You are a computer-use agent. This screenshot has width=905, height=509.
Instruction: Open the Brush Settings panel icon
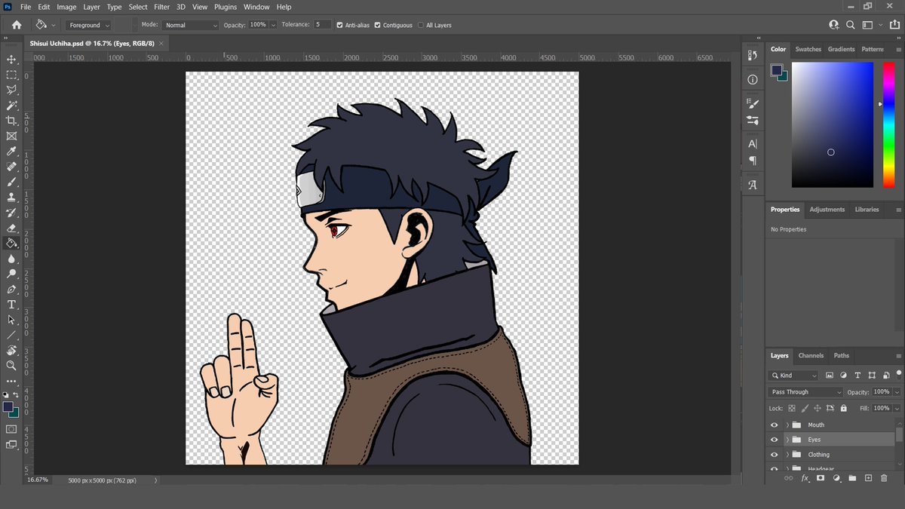pos(752,102)
